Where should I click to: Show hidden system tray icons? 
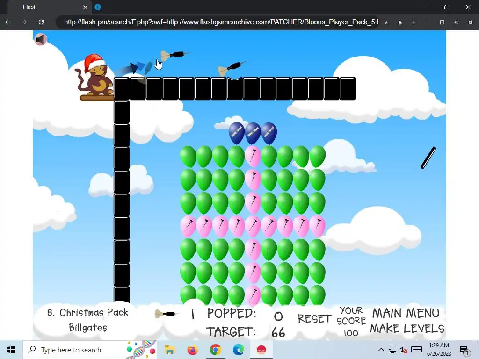point(381,350)
